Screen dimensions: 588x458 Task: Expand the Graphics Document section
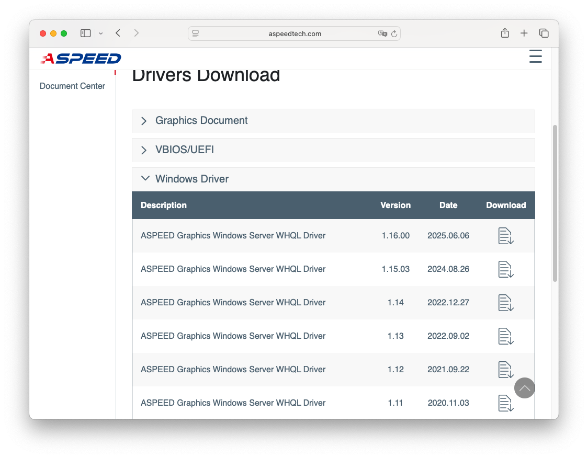click(201, 121)
